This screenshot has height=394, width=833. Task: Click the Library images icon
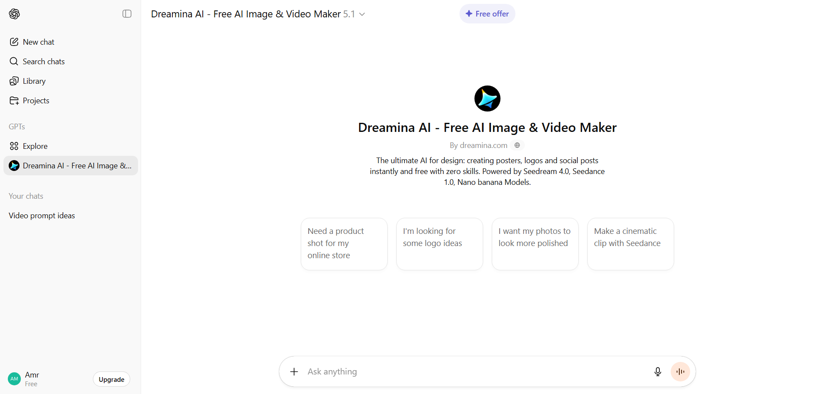point(14,81)
